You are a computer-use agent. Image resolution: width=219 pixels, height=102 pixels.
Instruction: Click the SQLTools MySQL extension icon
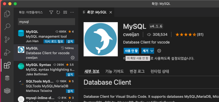(x=21, y=83)
